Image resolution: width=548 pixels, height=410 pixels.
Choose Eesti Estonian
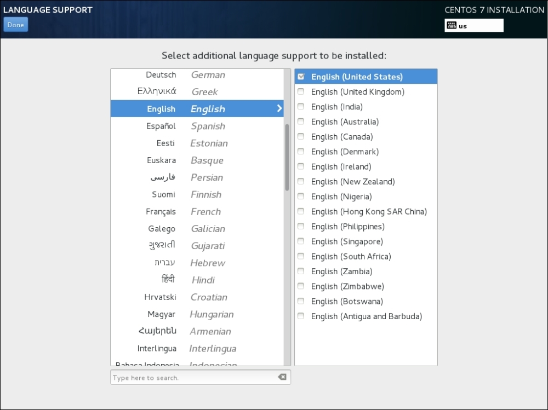pos(197,143)
